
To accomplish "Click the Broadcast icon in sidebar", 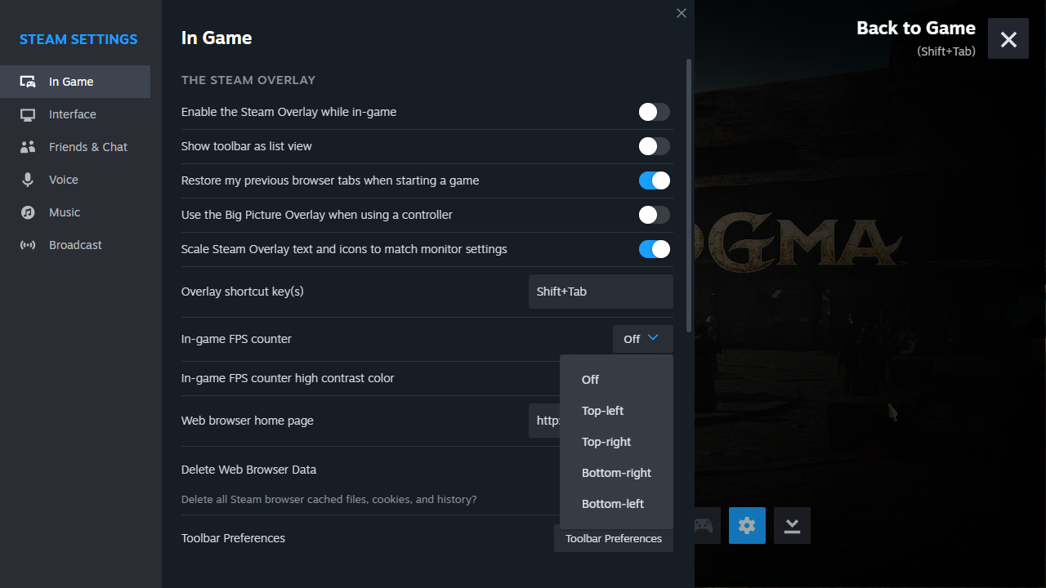I will 28,245.
